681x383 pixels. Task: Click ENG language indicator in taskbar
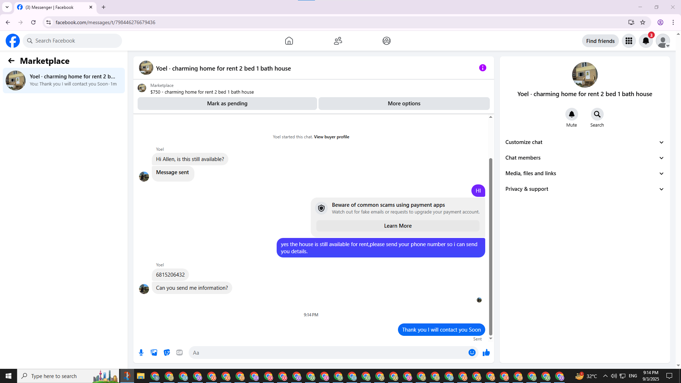coord(633,376)
